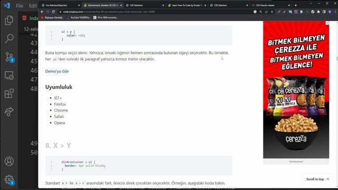Toggle the browser side panel icon
This screenshot has width=338, height=190.
(x=324, y=12)
